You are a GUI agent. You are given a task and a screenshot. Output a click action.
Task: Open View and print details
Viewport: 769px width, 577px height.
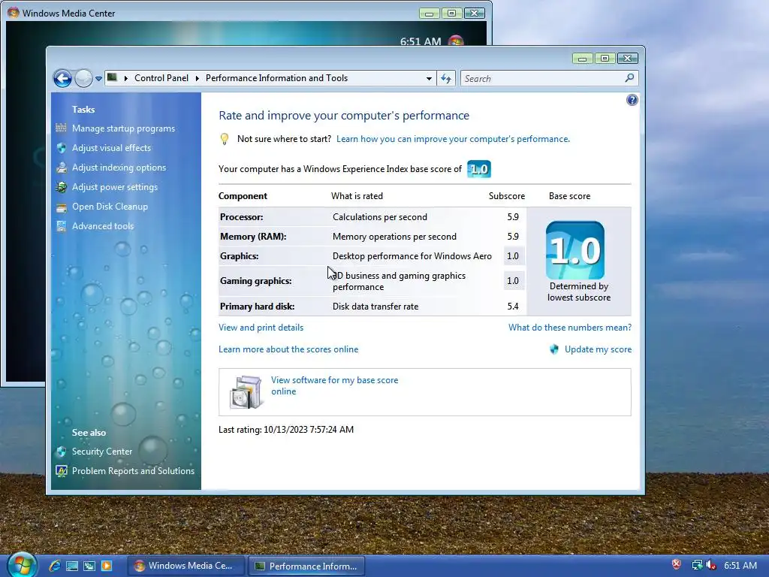261,328
